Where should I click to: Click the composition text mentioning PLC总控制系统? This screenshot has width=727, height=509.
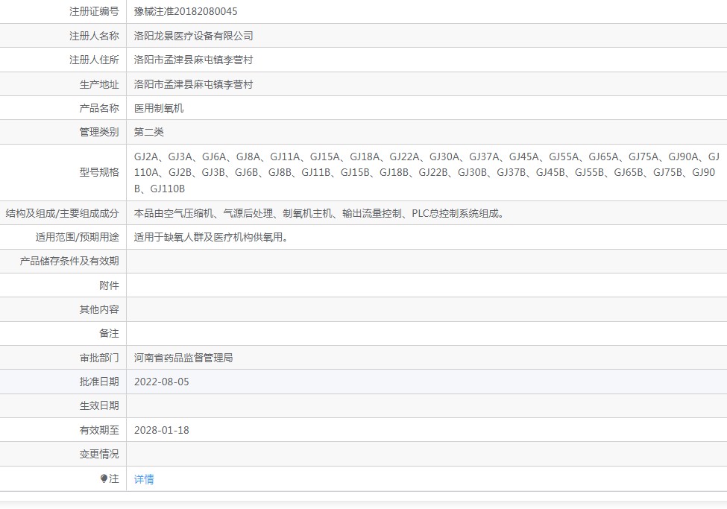click(319, 213)
